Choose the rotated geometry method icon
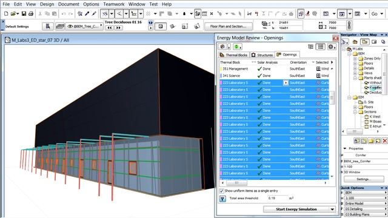 point(172,26)
